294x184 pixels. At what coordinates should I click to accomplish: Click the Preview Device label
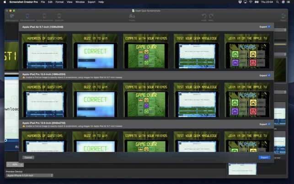point(14,172)
